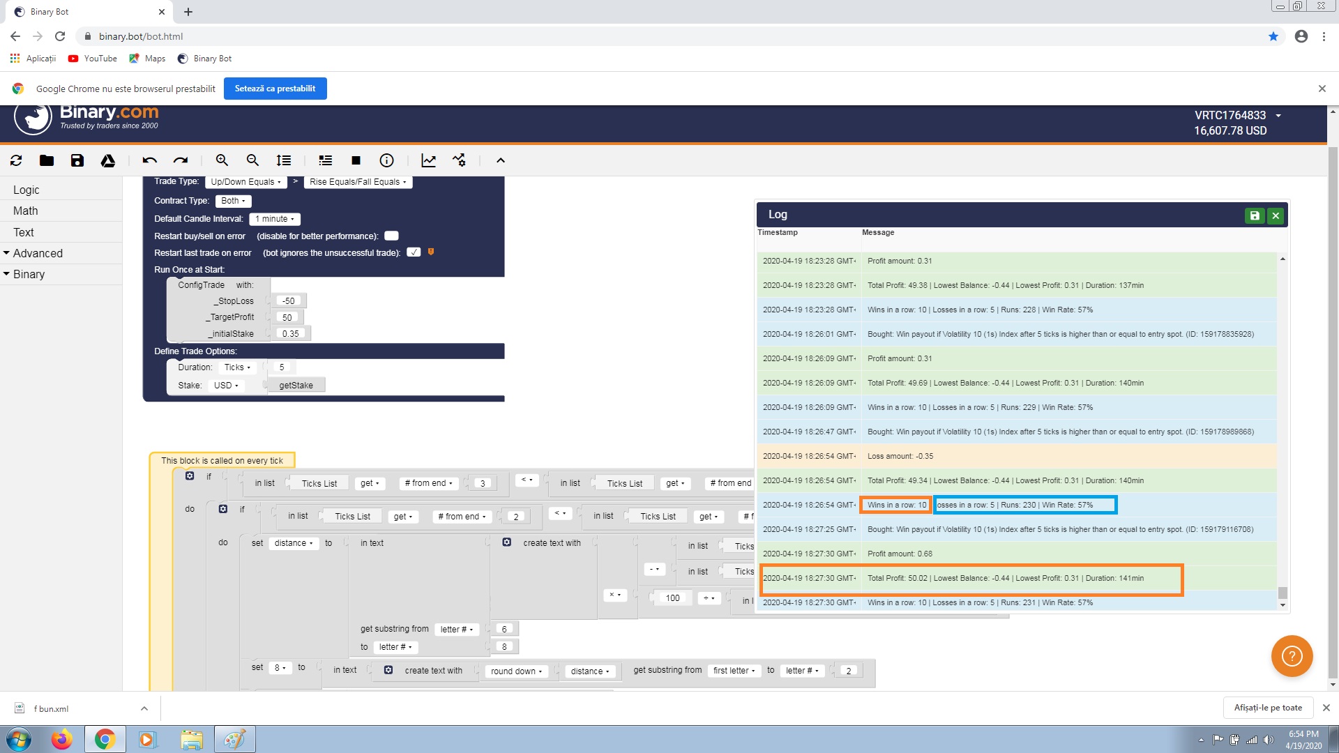Click the _StopLoss value field showing -50
The width and height of the screenshot is (1339, 753).
click(289, 301)
